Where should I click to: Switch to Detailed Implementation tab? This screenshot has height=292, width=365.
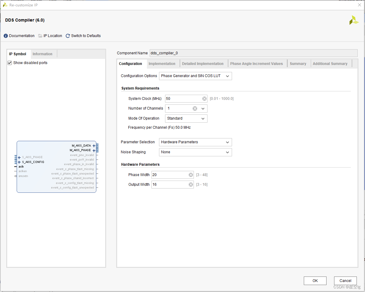click(203, 64)
